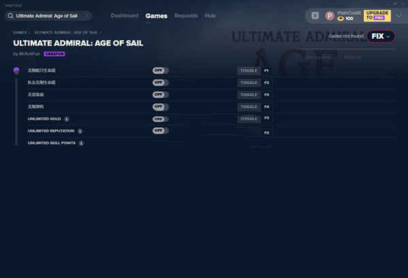Enable the Unlimited Reputation toggle
The width and height of the screenshot is (408, 278).
coord(160,131)
